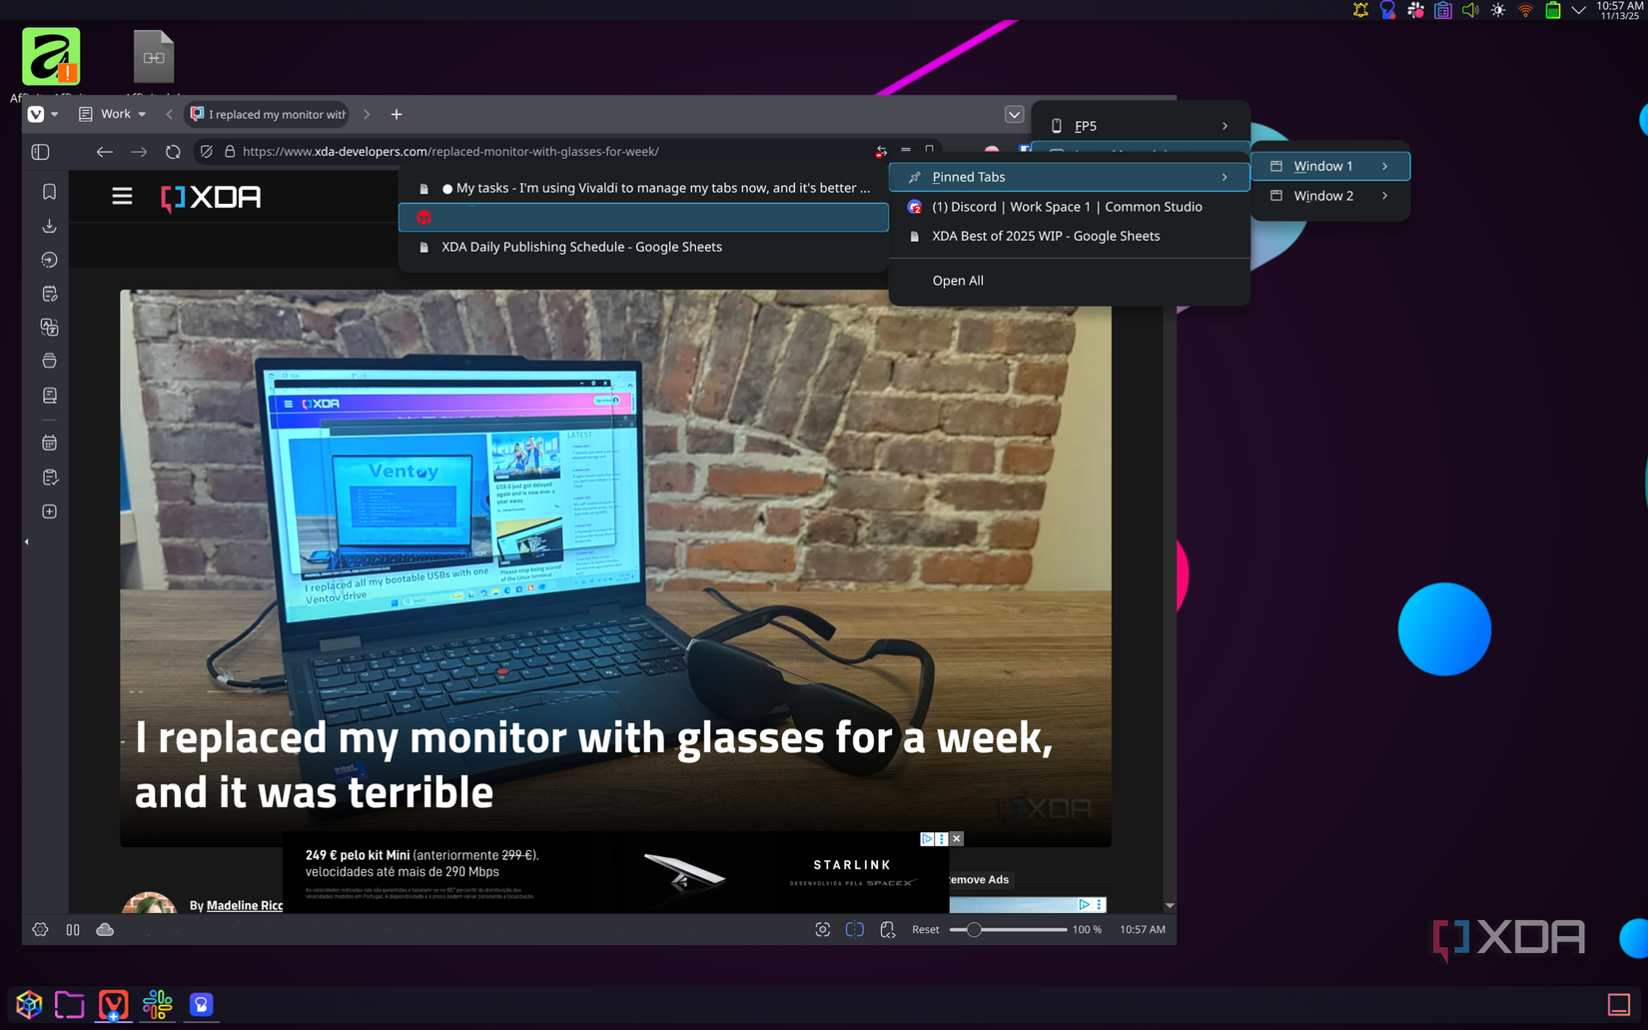Open the Calendar panel in the sidebar
The image size is (1648, 1030).
(49, 443)
